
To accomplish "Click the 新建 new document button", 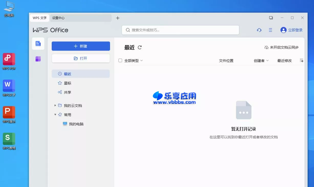I will point(81,46).
